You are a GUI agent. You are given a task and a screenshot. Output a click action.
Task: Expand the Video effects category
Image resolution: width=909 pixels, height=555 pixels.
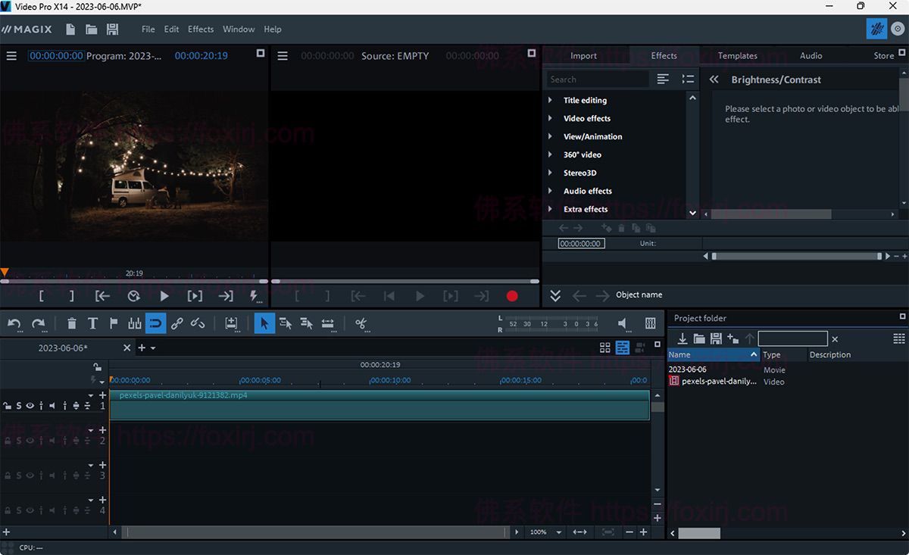[587, 118]
